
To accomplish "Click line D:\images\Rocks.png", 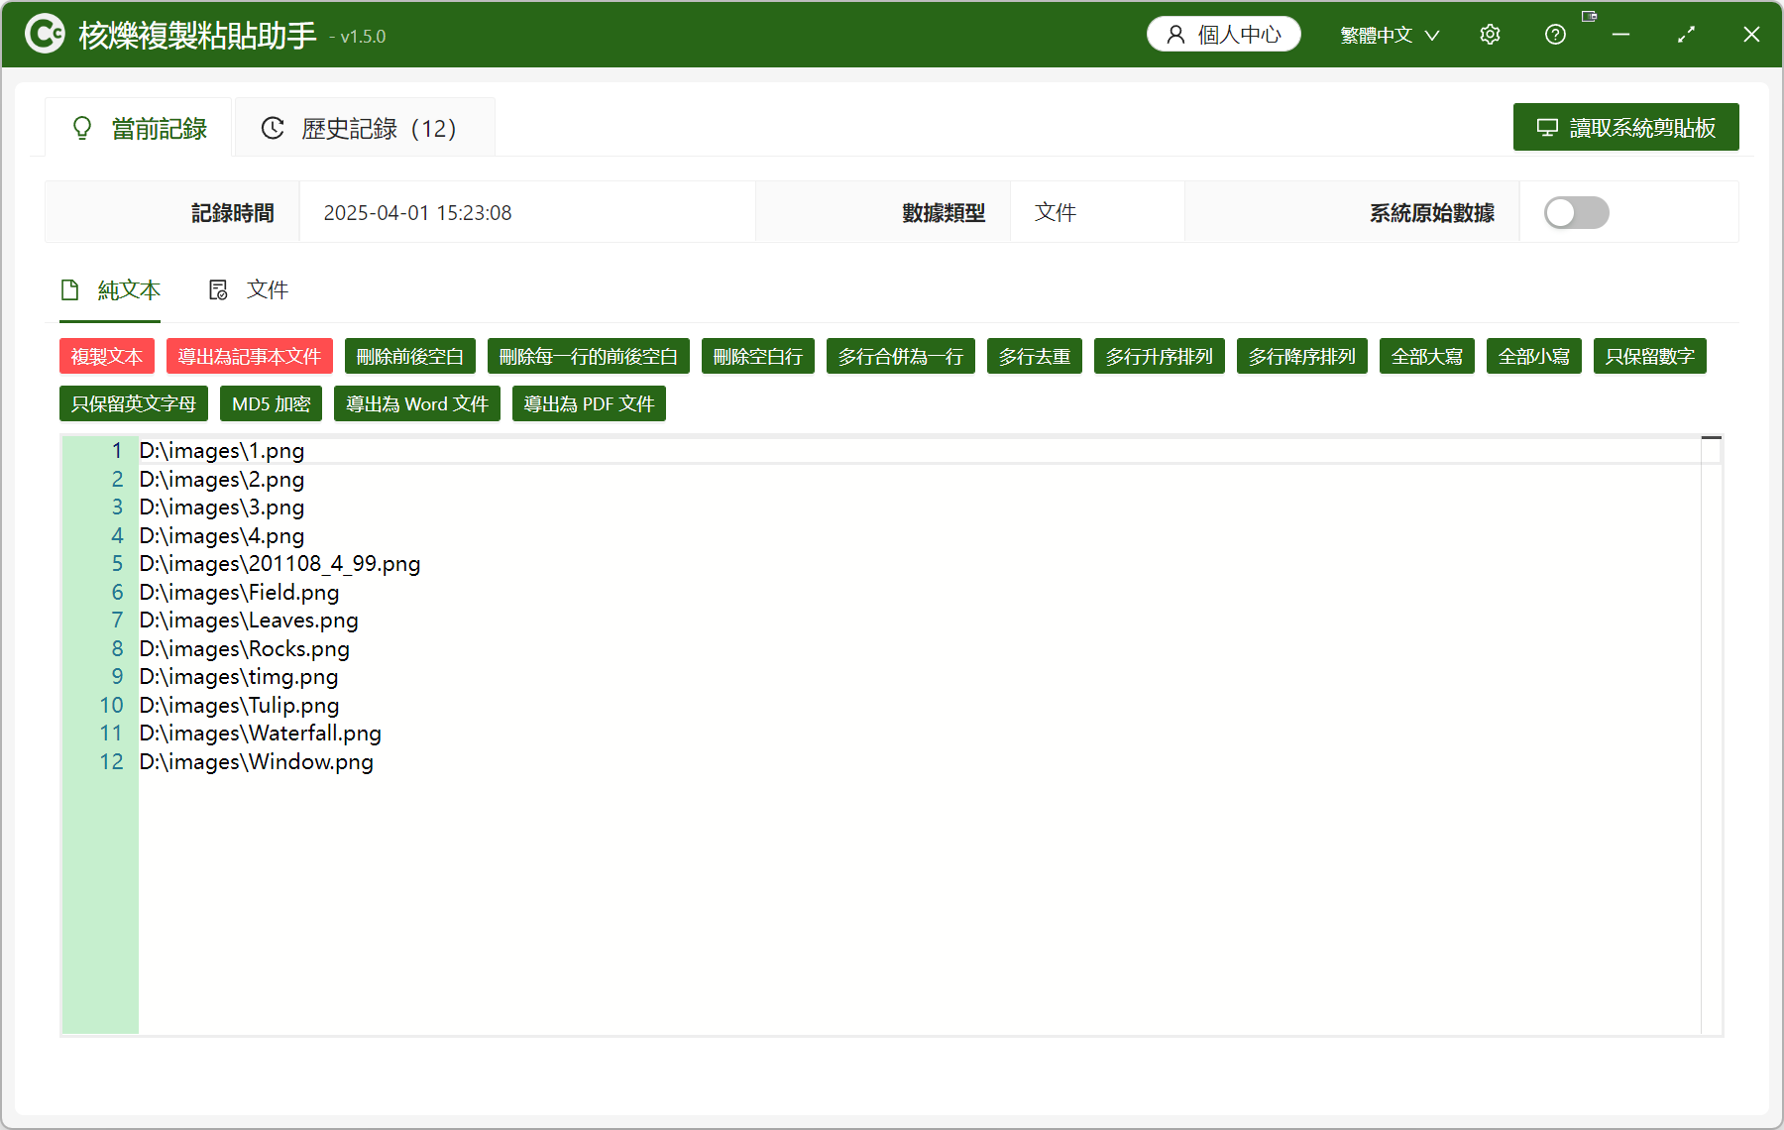I will (x=244, y=649).
